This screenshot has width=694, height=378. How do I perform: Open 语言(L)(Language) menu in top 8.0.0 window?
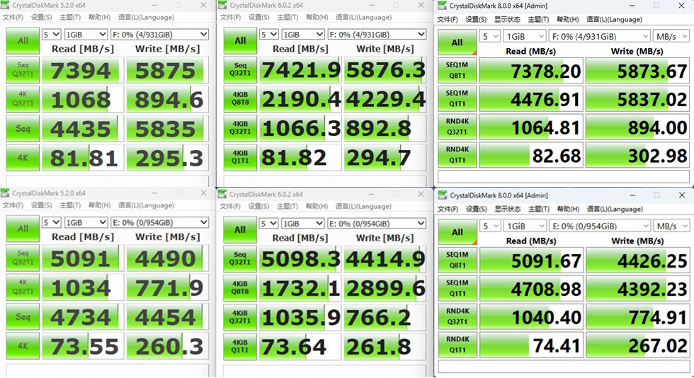pos(614,20)
